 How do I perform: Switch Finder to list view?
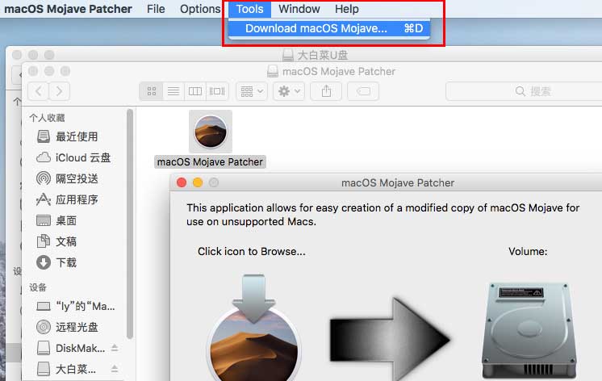[173, 91]
